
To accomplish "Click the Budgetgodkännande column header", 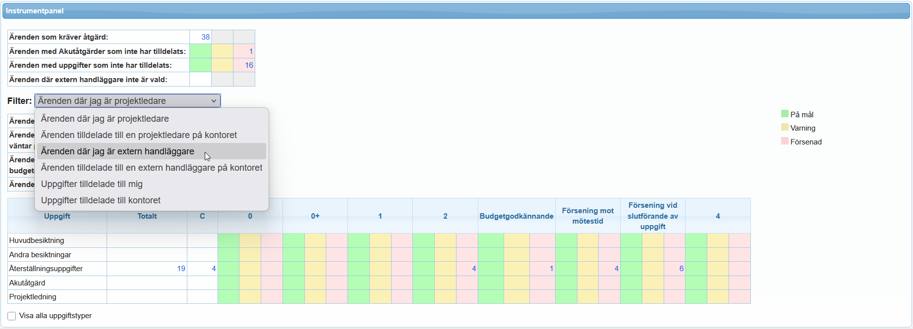I will [516, 216].
